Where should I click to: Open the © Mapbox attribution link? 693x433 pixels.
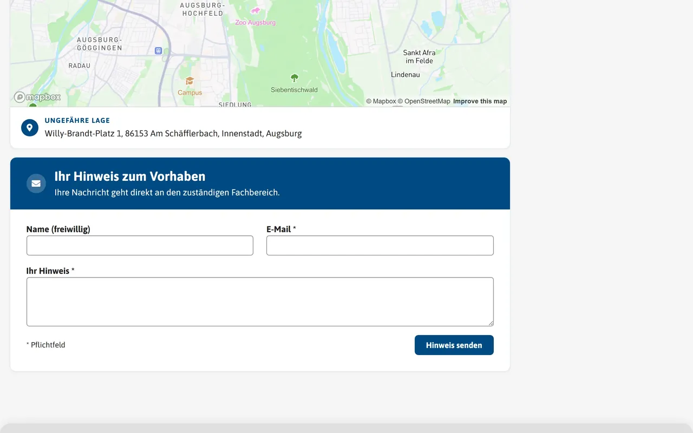[381, 101]
